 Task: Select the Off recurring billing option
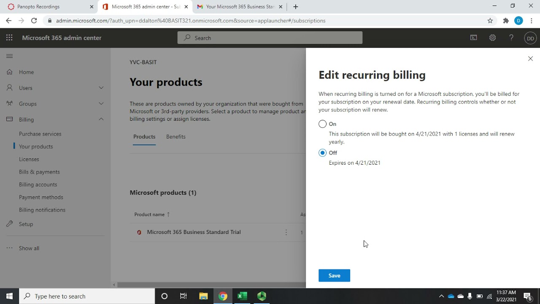322,153
